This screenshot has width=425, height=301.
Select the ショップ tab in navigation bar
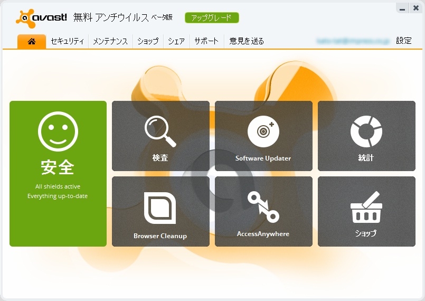click(148, 41)
